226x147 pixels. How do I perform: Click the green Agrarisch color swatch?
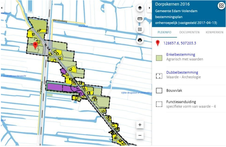(159, 58)
